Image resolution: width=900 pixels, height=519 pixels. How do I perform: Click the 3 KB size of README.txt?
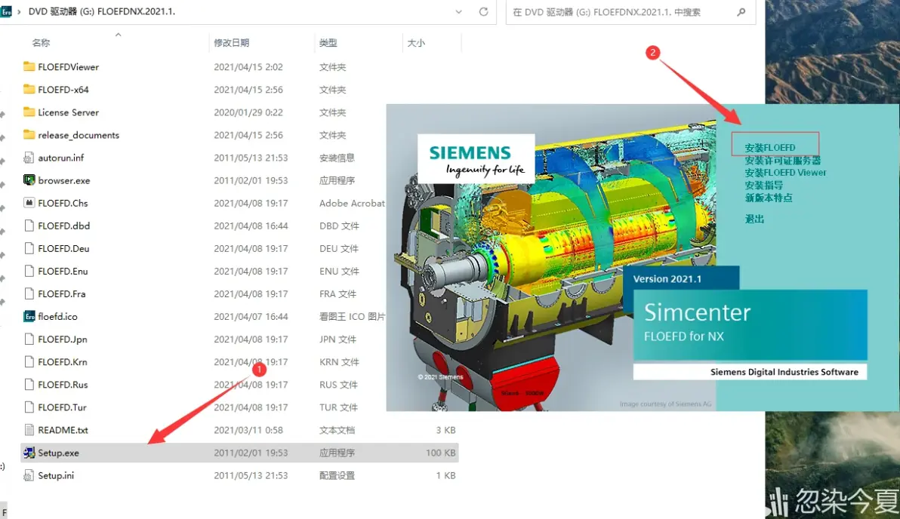[445, 430]
